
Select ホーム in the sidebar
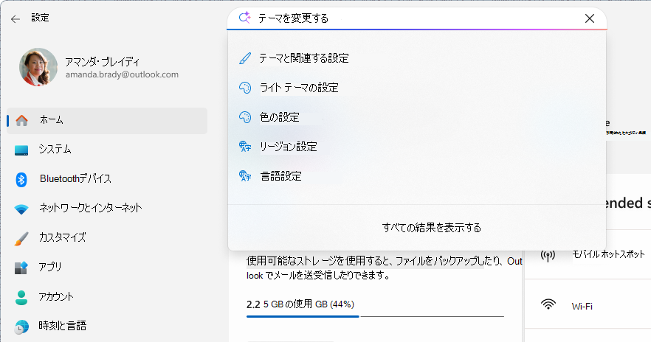point(107,121)
